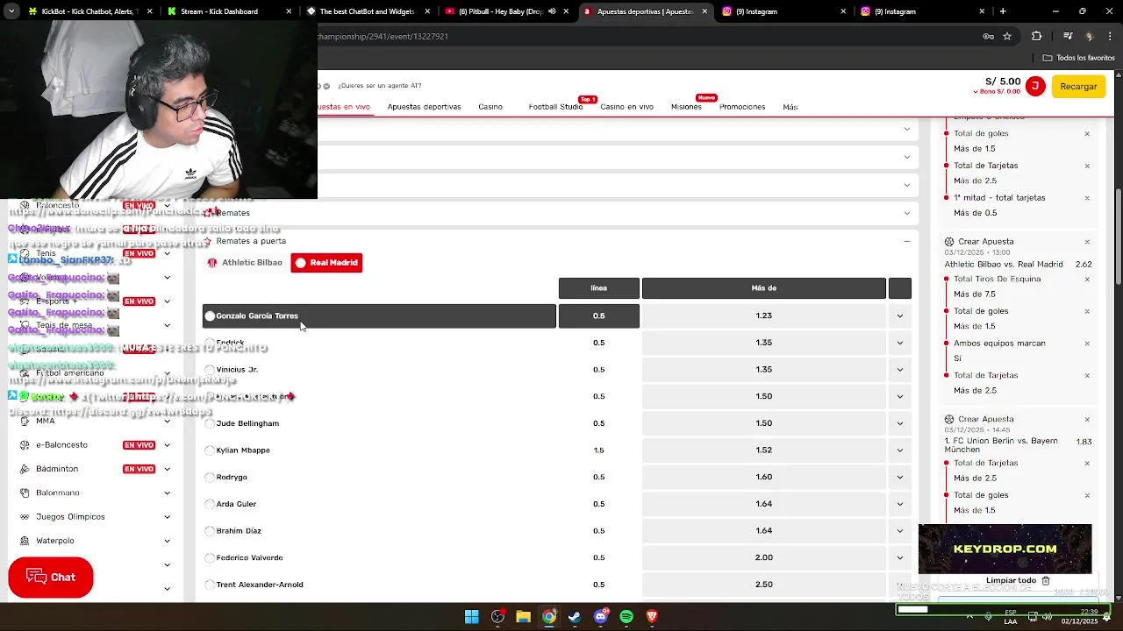1123x631 pixels.
Task: Select the Gonzalo García Torres radio button
Action: point(210,316)
